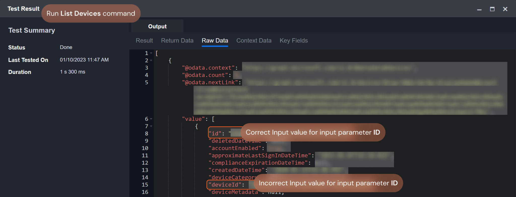Maximize the Test Result window
The height and width of the screenshot is (197, 516).
[x=492, y=9]
